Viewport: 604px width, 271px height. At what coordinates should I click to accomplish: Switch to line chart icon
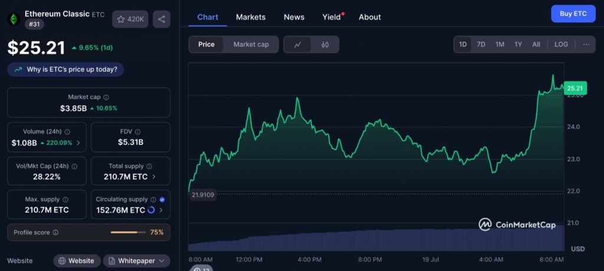(x=297, y=45)
